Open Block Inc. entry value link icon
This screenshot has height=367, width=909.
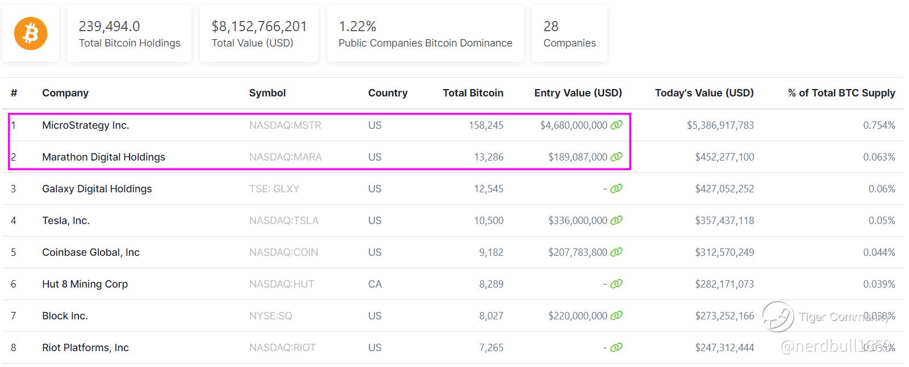[616, 315]
